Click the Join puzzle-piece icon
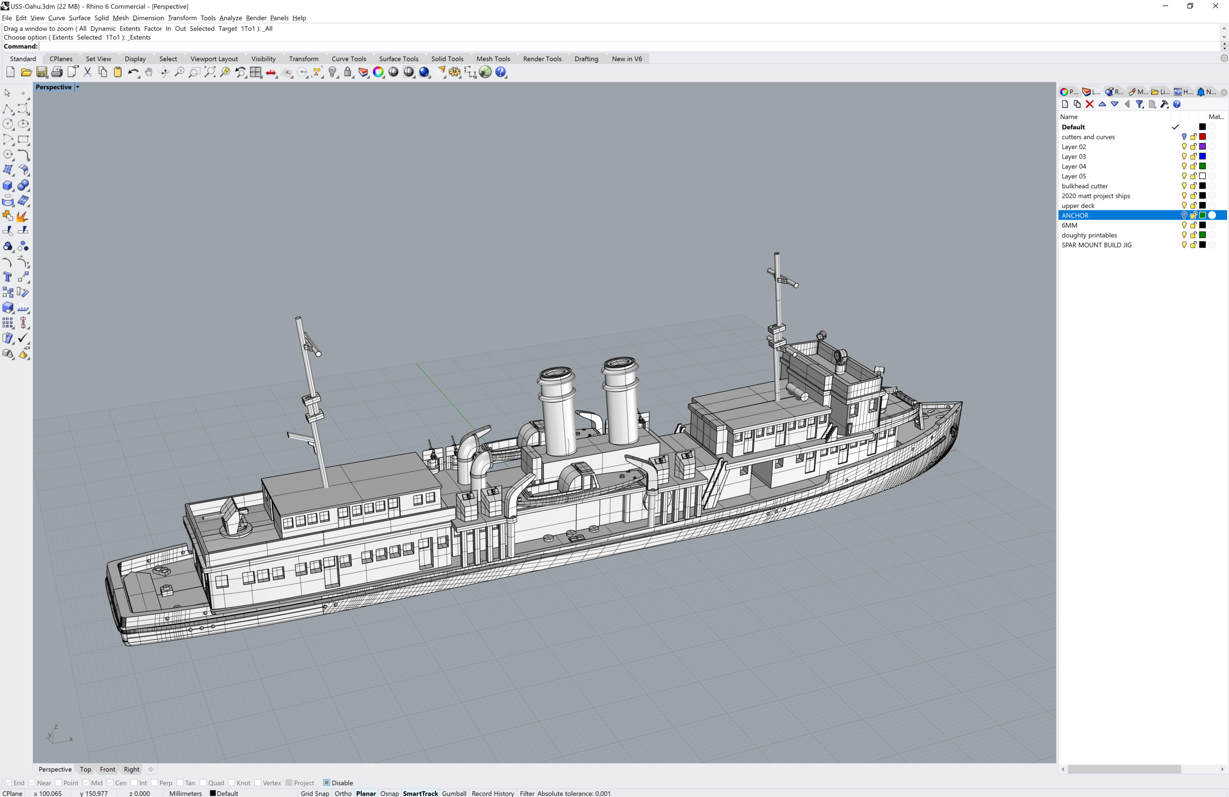Screen dimensions: 1229x797 pos(8,216)
